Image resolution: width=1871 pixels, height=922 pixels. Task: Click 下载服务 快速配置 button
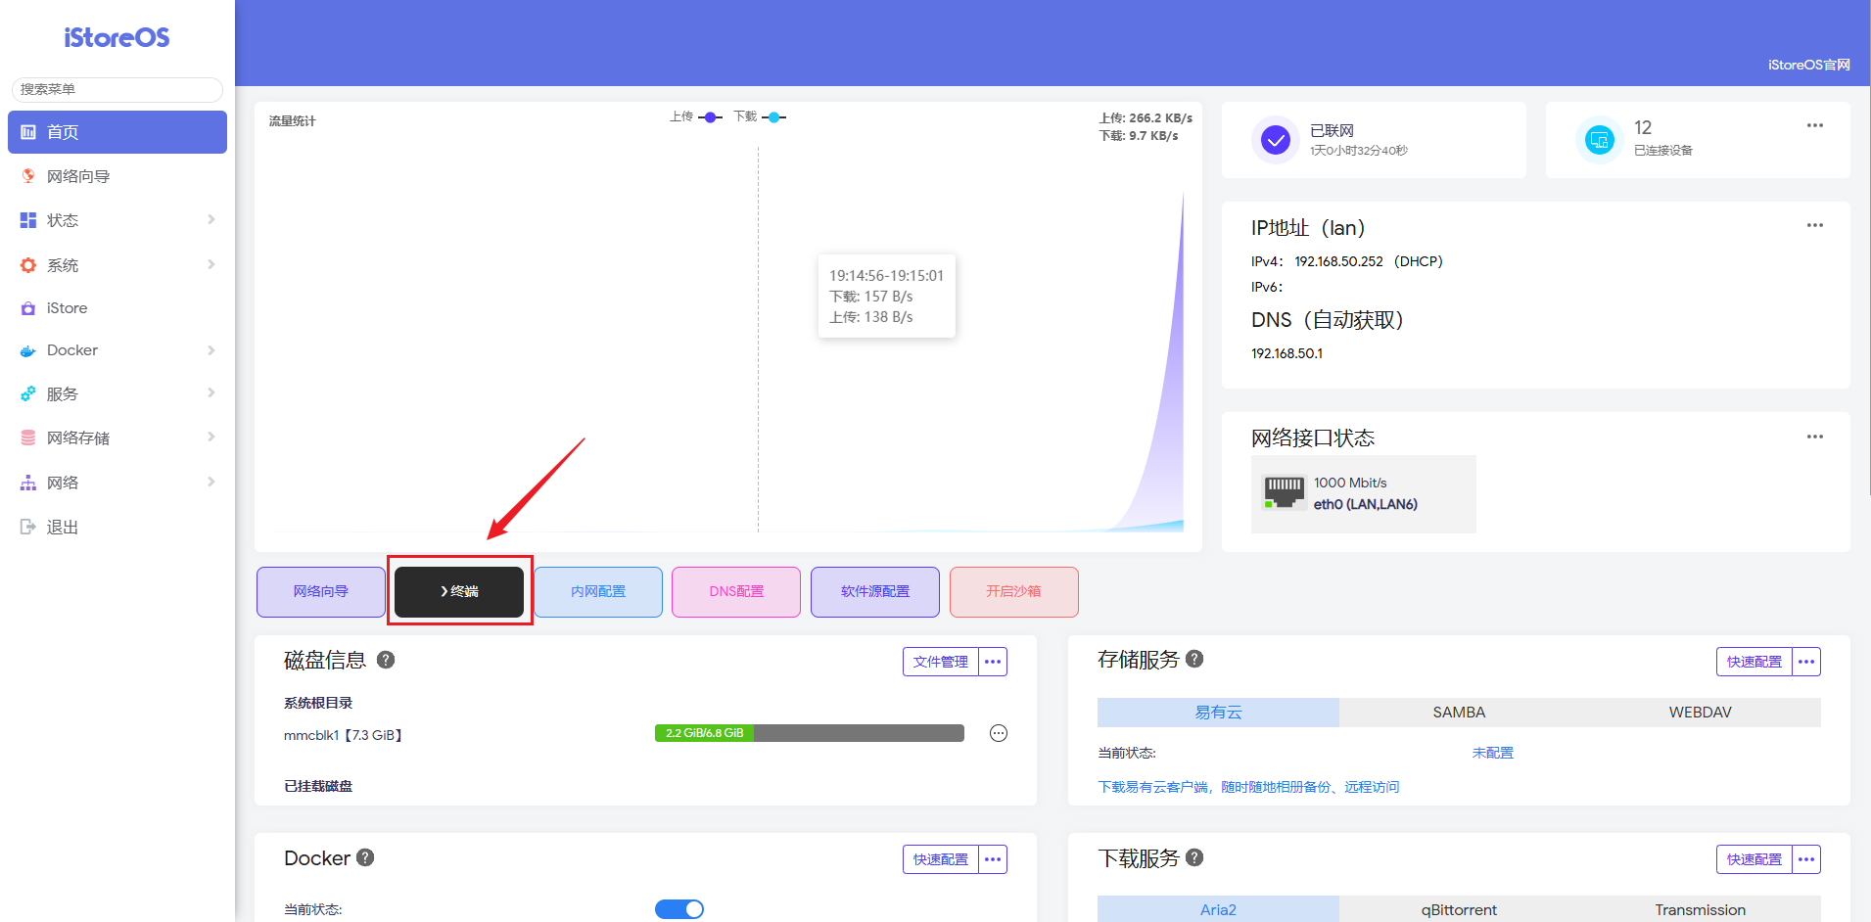[1754, 859]
